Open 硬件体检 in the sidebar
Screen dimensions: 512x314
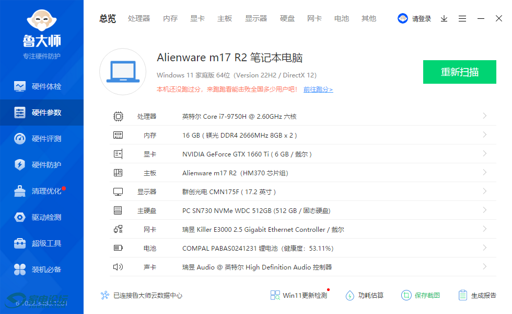[42, 86]
